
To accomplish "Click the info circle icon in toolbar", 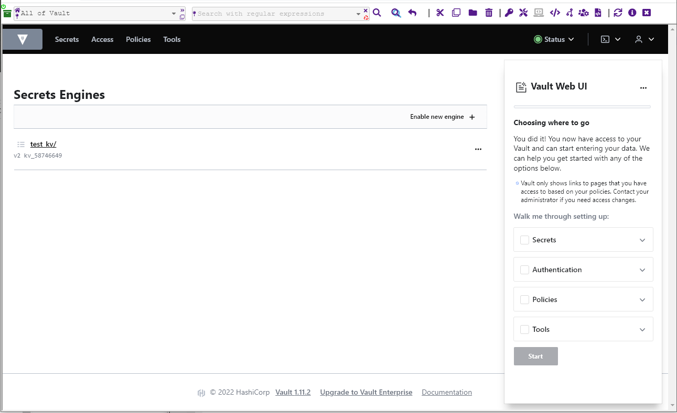I will tap(632, 13).
